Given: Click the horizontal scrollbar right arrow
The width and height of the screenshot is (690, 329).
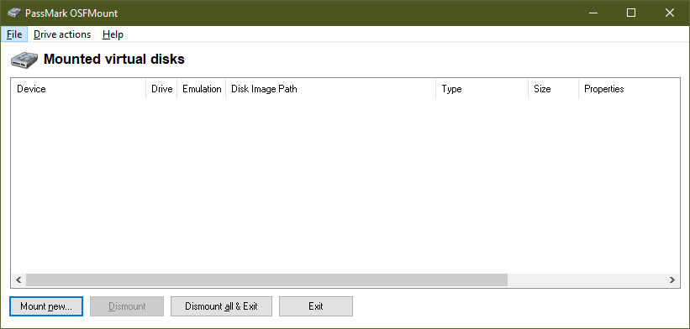Looking at the screenshot, I should (672, 279).
